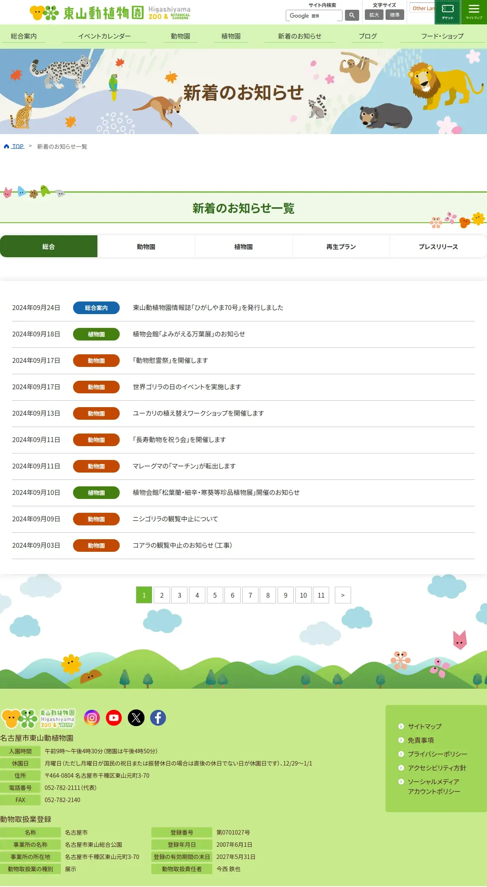Open ソーシャルメディアアカウントポリシー link

[434, 786]
